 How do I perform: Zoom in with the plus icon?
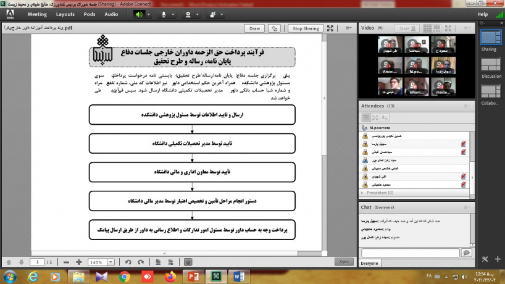79,262
